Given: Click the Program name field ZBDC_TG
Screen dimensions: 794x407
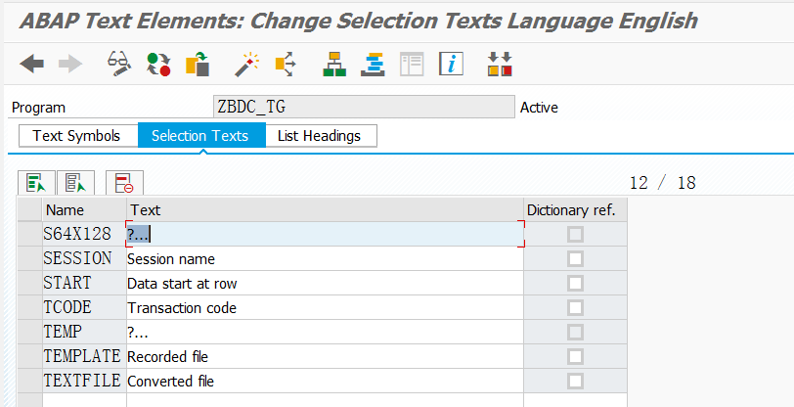Looking at the screenshot, I should 362,108.
